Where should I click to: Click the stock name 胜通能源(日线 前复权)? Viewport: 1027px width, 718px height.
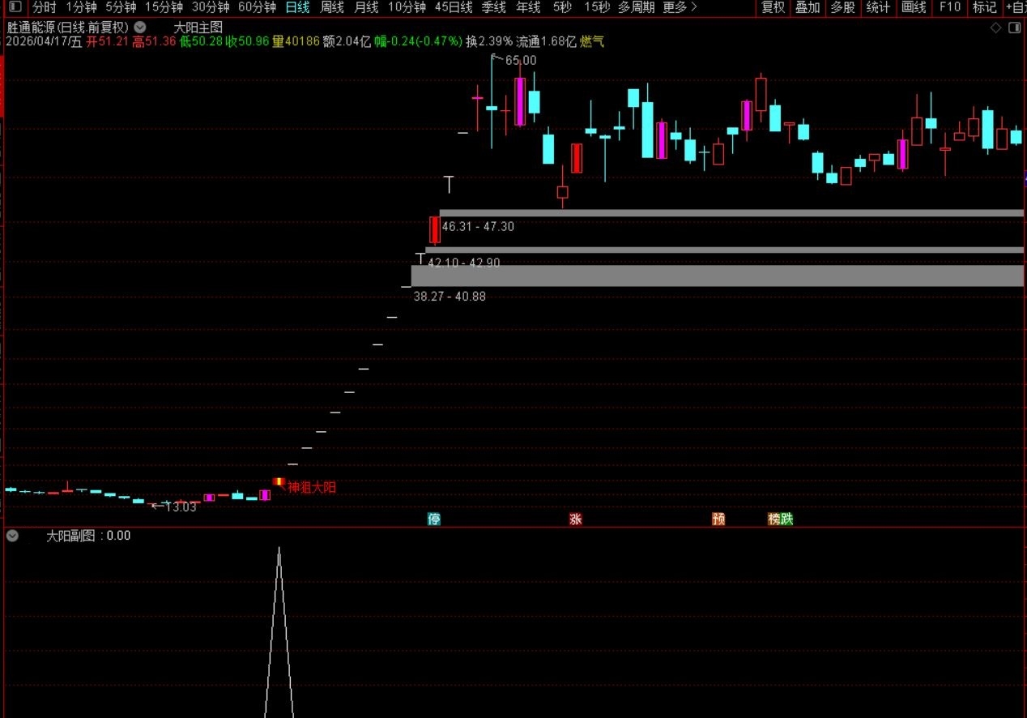[x=67, y=27]
